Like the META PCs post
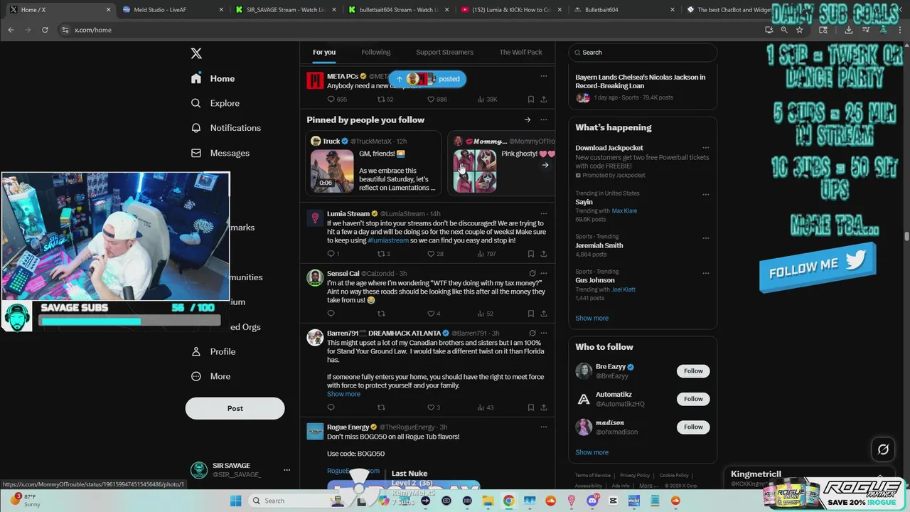The width and height of the screenshot is (910, 512). coord(431,100)
